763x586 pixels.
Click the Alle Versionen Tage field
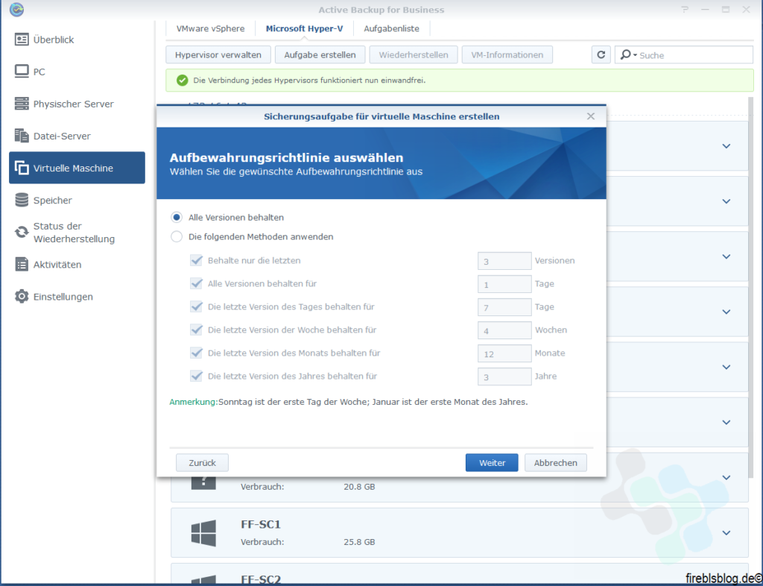click(504, 284)
